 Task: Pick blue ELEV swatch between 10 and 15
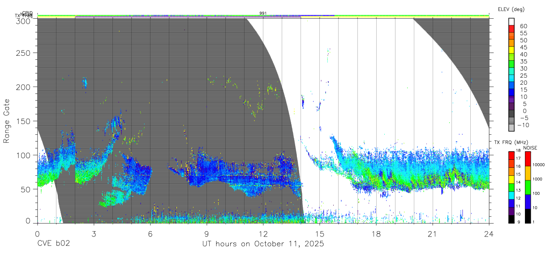click(512, 92)
